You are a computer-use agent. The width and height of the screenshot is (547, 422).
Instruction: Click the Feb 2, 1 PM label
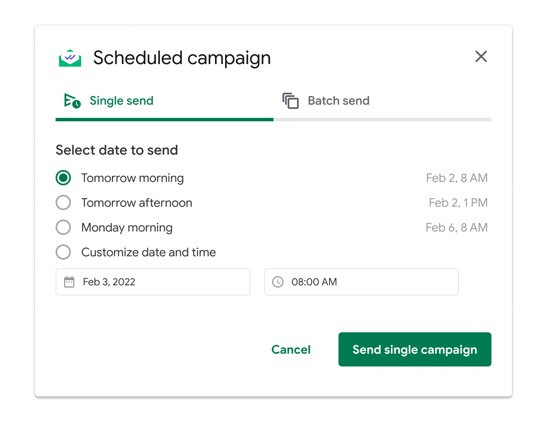(458, 202)
